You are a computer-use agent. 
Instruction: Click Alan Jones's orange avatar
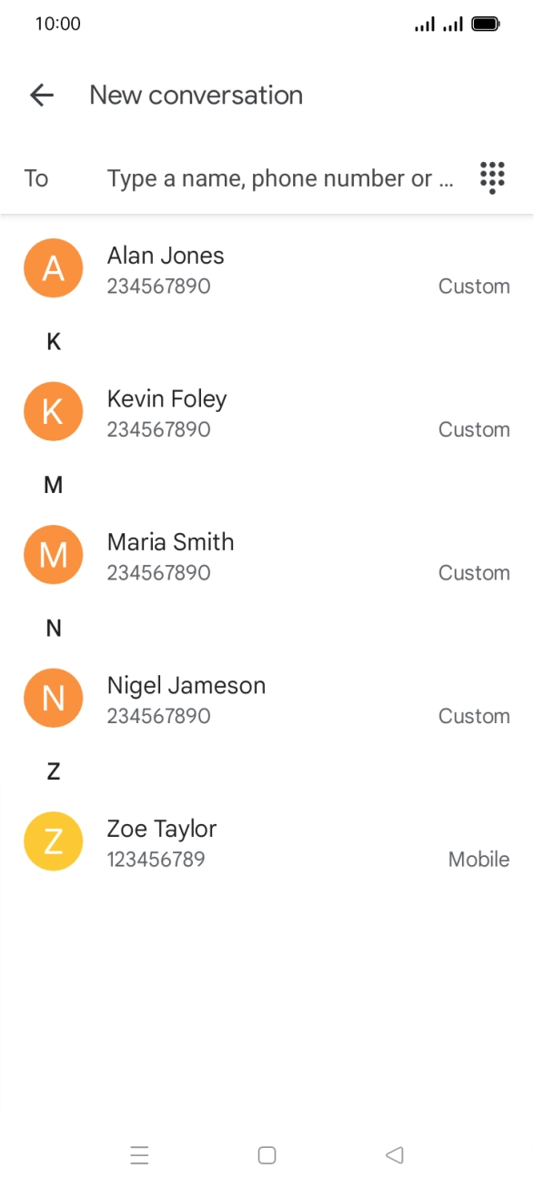(53, 268)
